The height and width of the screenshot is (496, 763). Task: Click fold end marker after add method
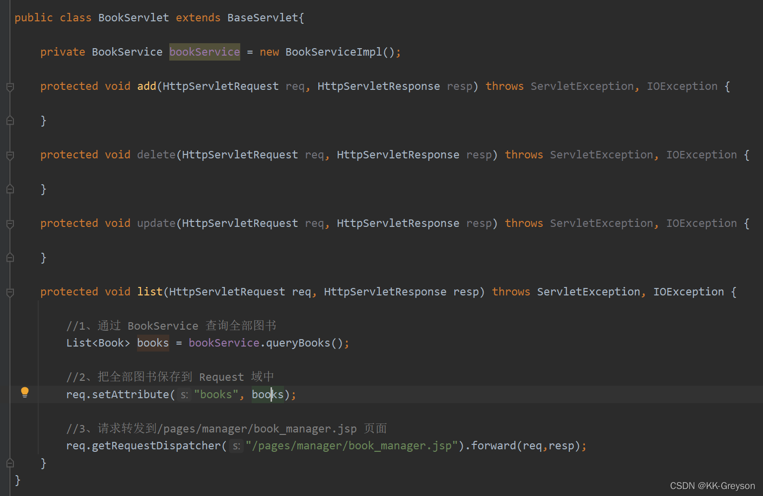click(10, 120)
